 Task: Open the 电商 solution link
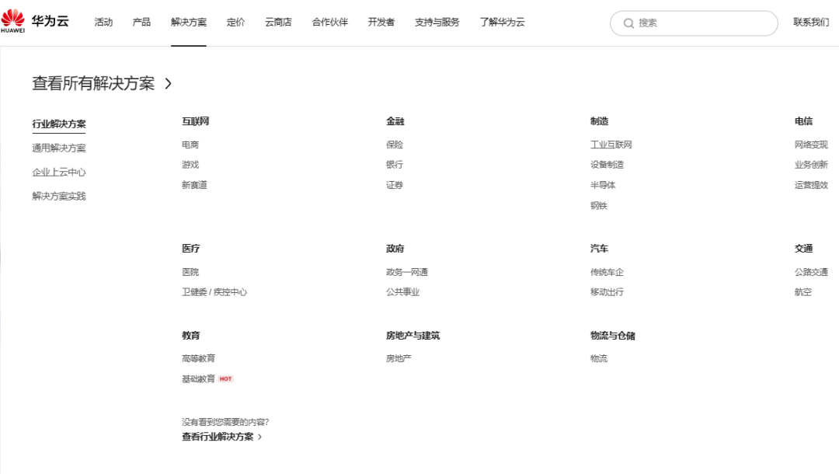point(190,145)
